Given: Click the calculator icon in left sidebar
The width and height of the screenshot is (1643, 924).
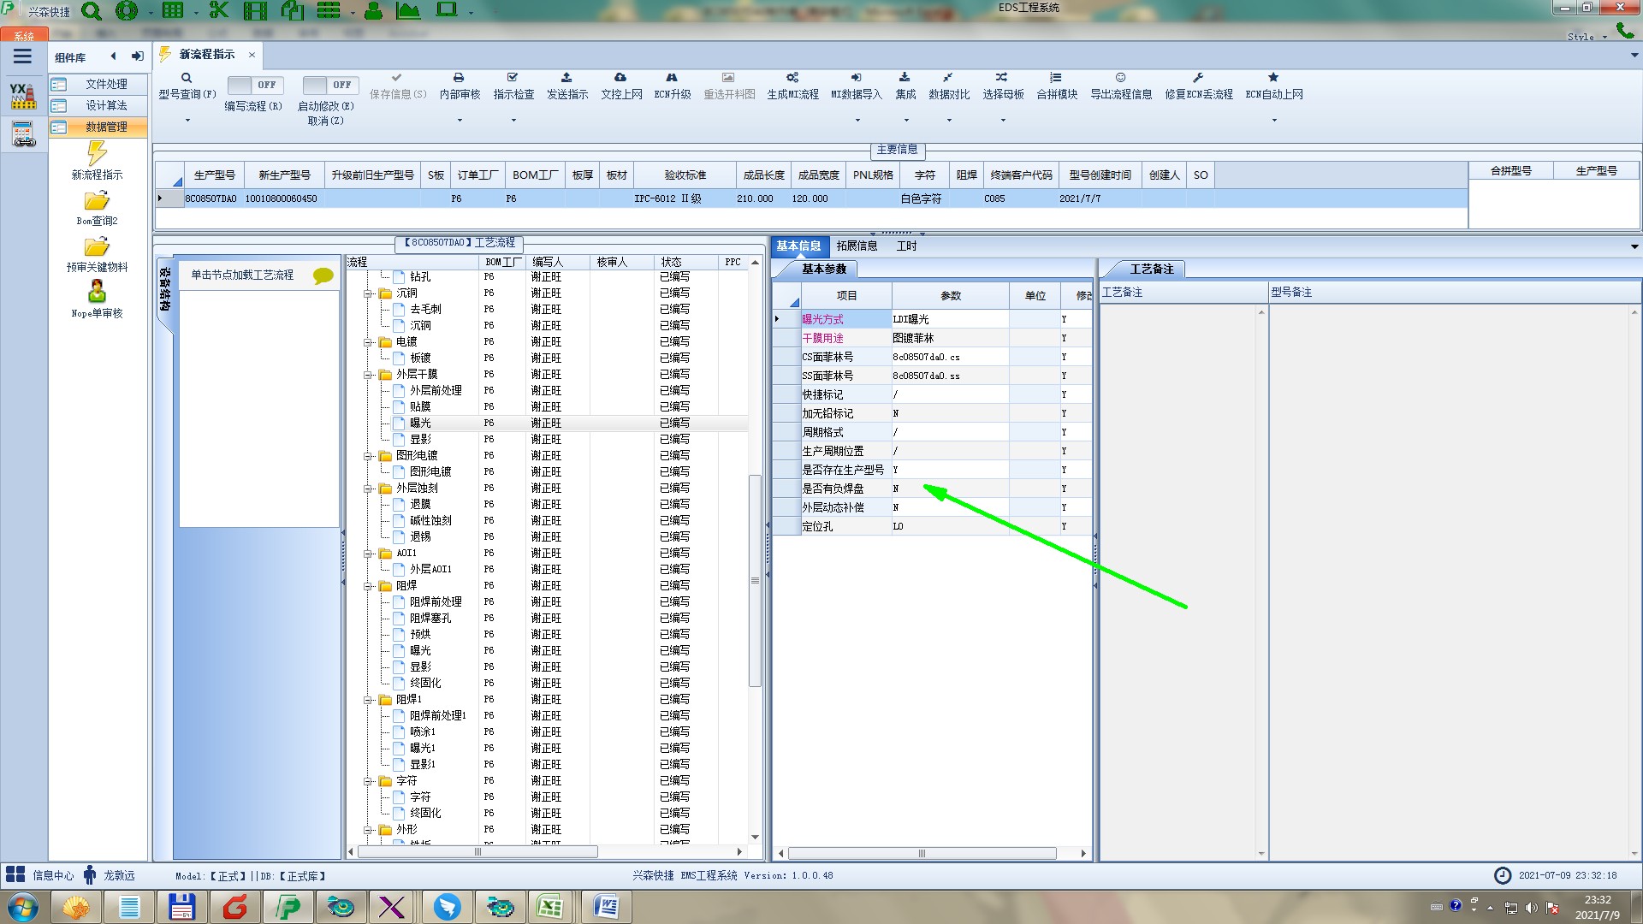Looking at the screenshot, I should pos(23,134).
